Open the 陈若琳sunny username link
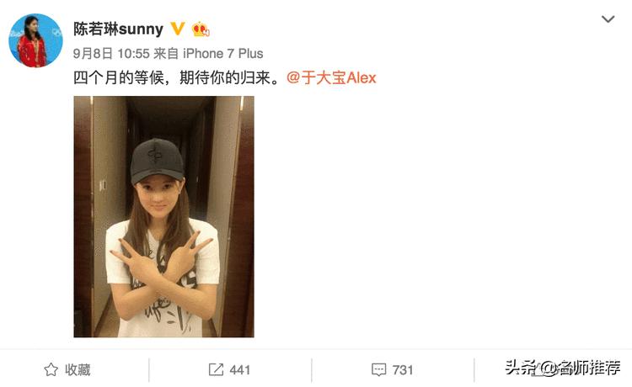This screenshot has width=632, height=387. (118, 29)
